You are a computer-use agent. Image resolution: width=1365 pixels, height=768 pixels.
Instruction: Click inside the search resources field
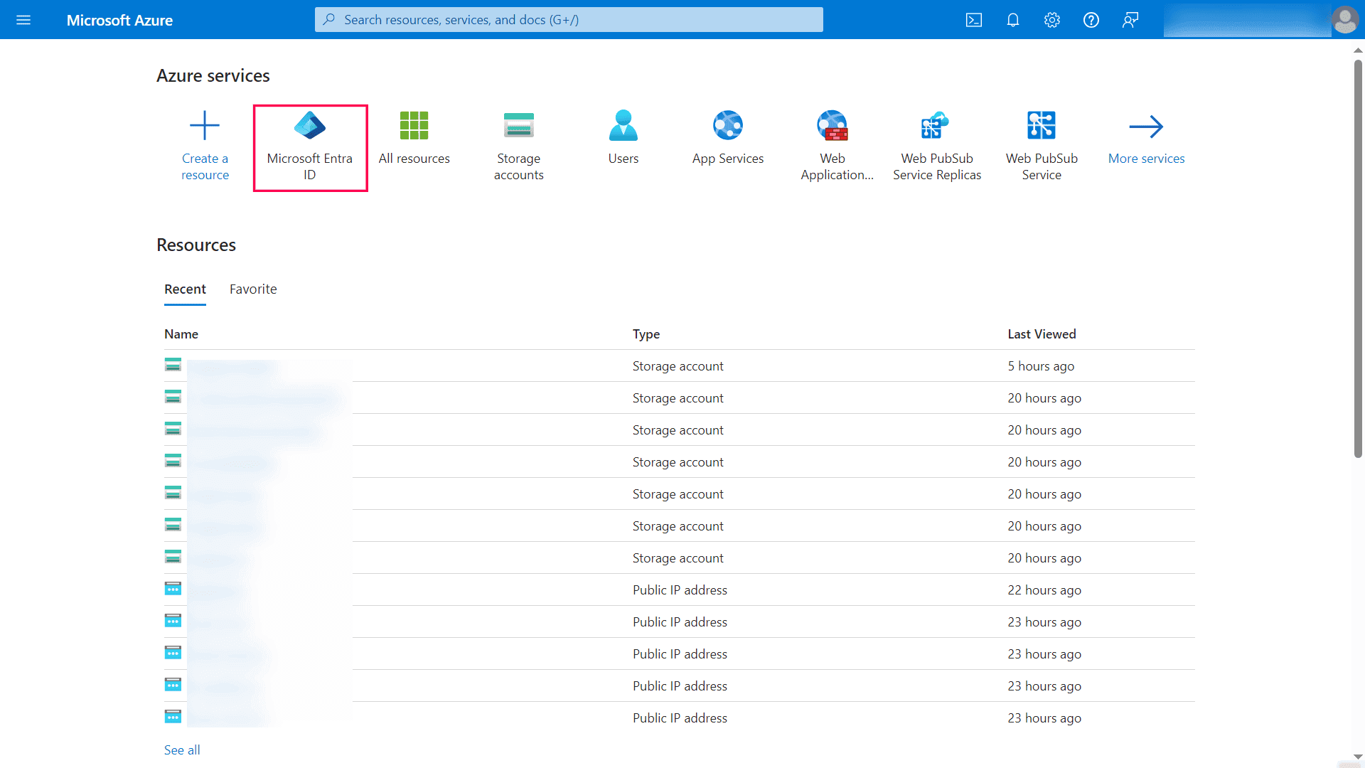[569, 20]
